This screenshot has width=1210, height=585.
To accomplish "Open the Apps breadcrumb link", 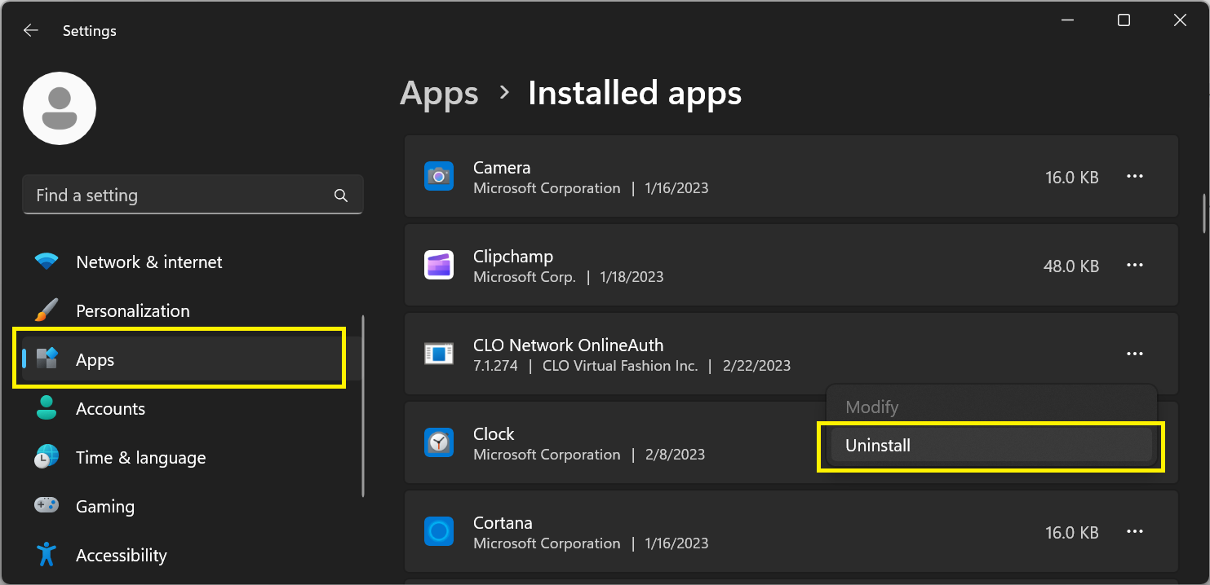I will pyautogui.click(x=439, y=93).
